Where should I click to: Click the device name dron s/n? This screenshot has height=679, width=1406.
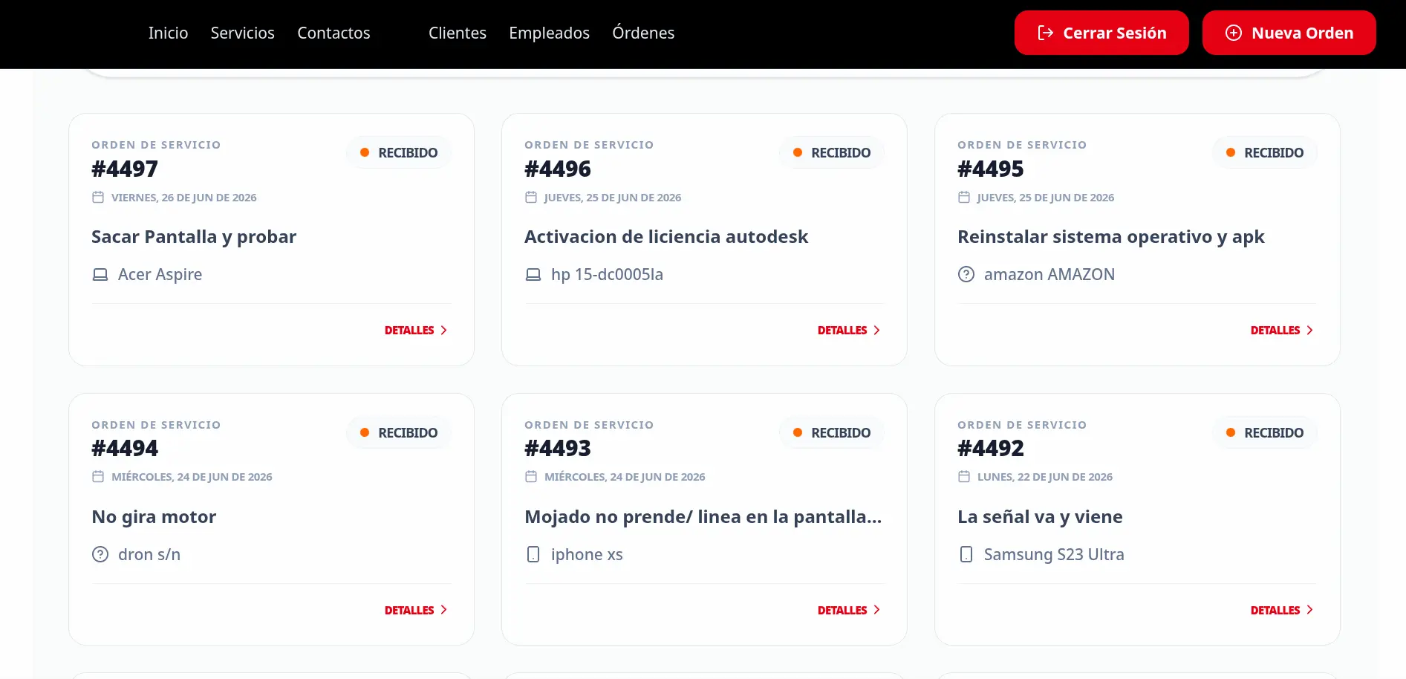(x=149, y=555)
